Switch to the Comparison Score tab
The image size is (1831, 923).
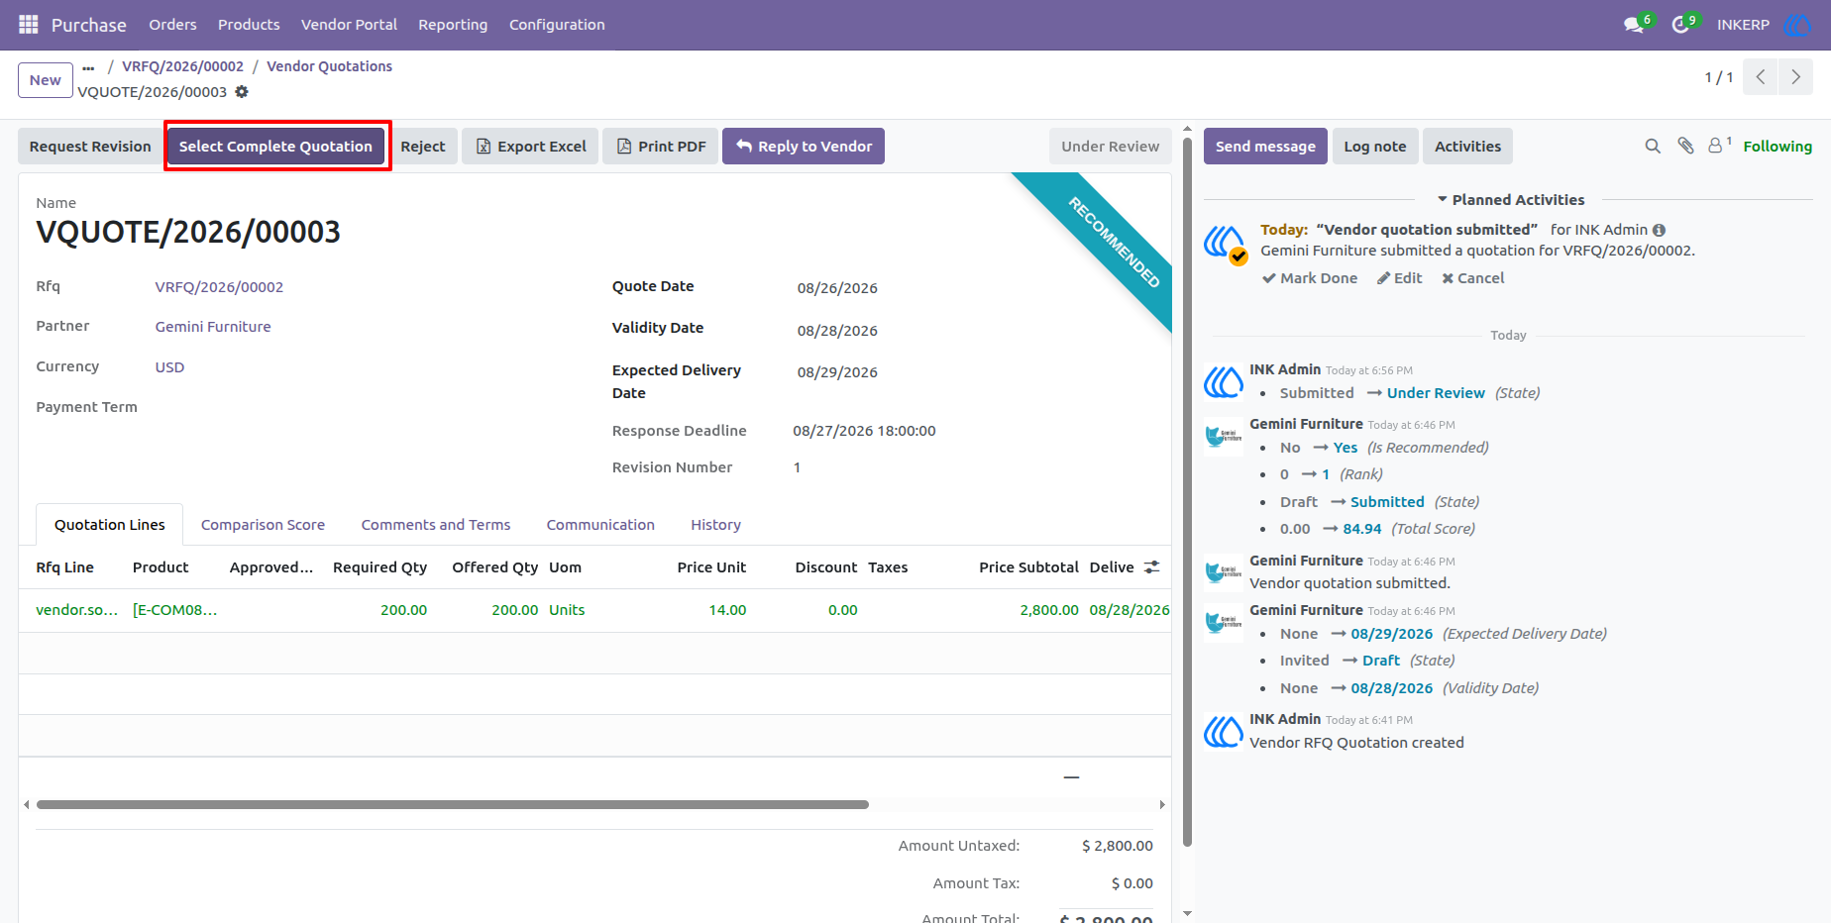click(263, 525)
